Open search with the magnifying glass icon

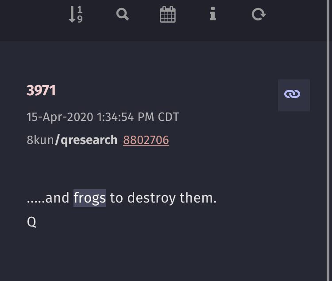pos(122,15)
